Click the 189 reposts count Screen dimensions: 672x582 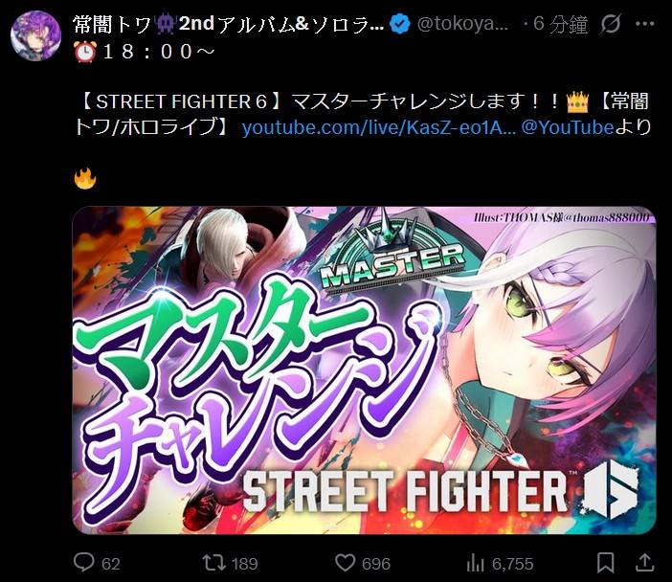244,564
